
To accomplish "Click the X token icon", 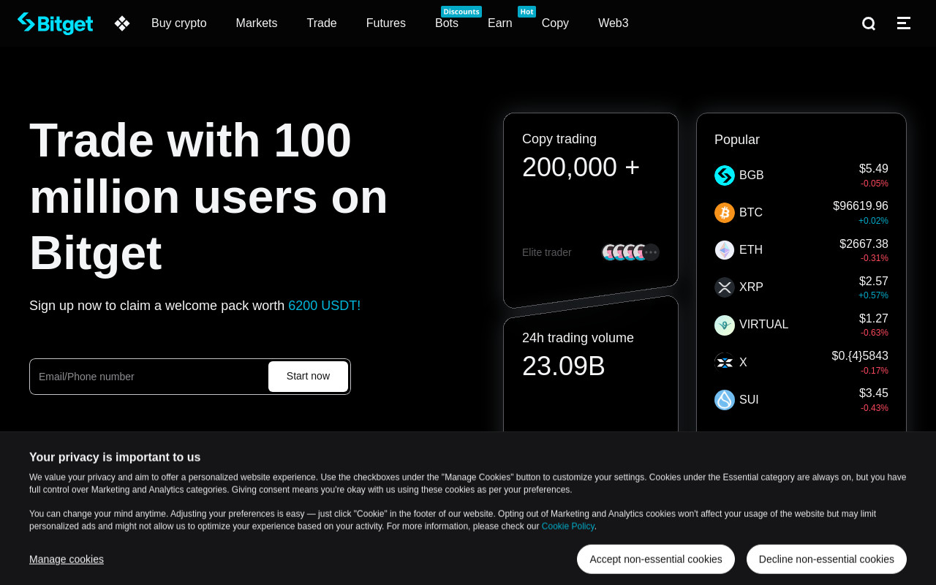I will (725, 362).
